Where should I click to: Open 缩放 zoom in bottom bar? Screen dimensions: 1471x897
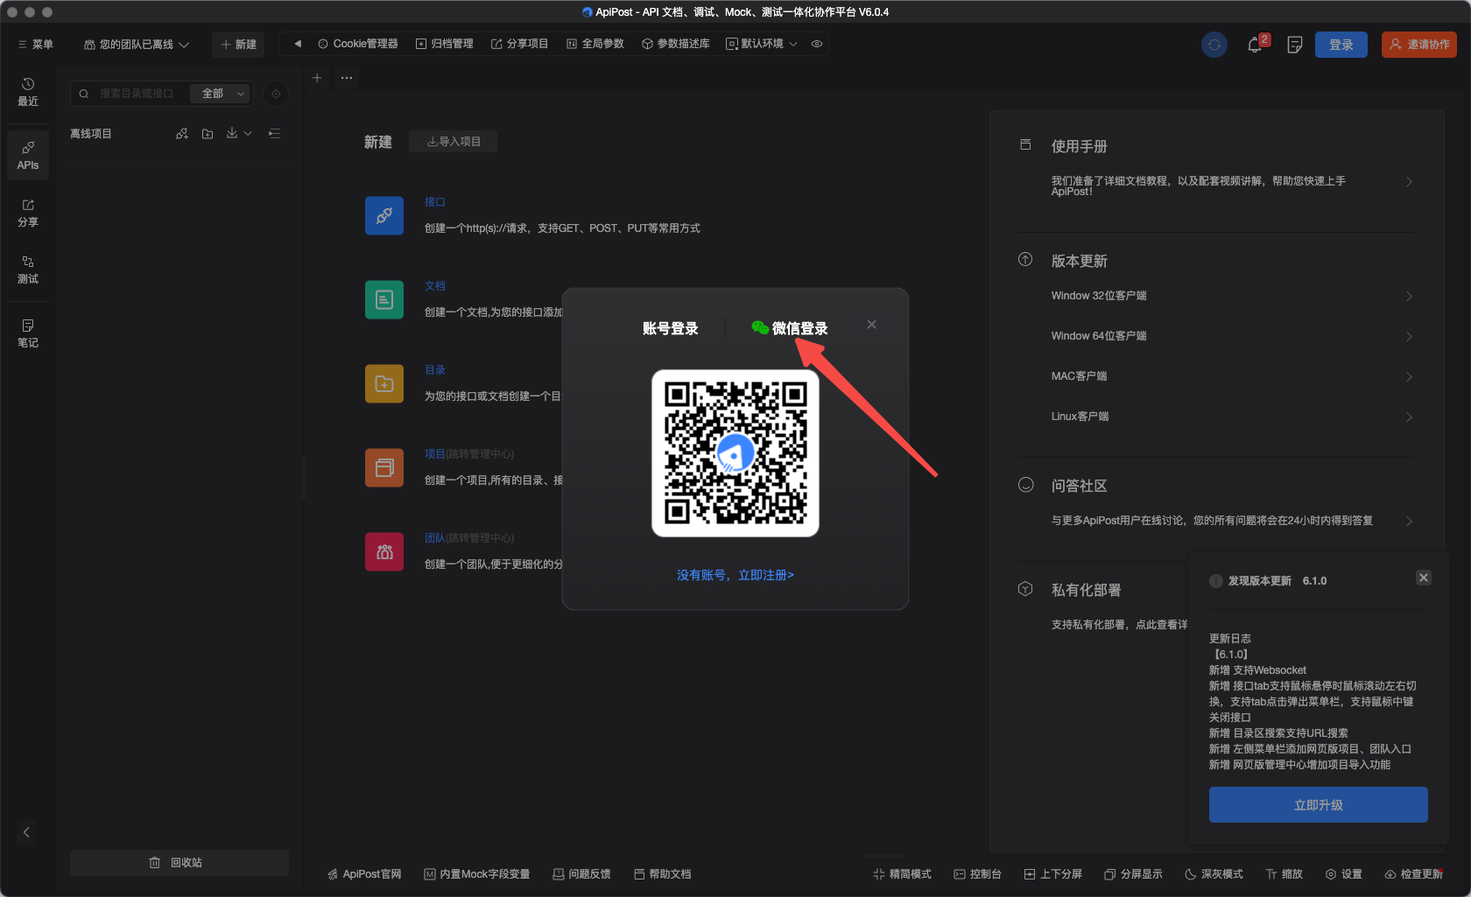[x=1284, y=874]
